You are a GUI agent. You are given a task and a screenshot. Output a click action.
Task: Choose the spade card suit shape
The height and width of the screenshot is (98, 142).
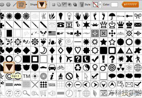(18, 50)
